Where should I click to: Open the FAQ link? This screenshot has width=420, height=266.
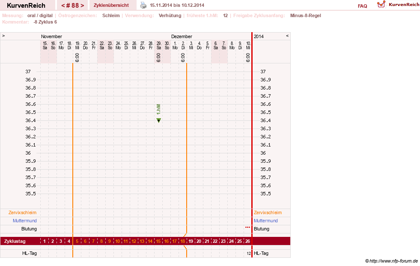pos(362,6)
